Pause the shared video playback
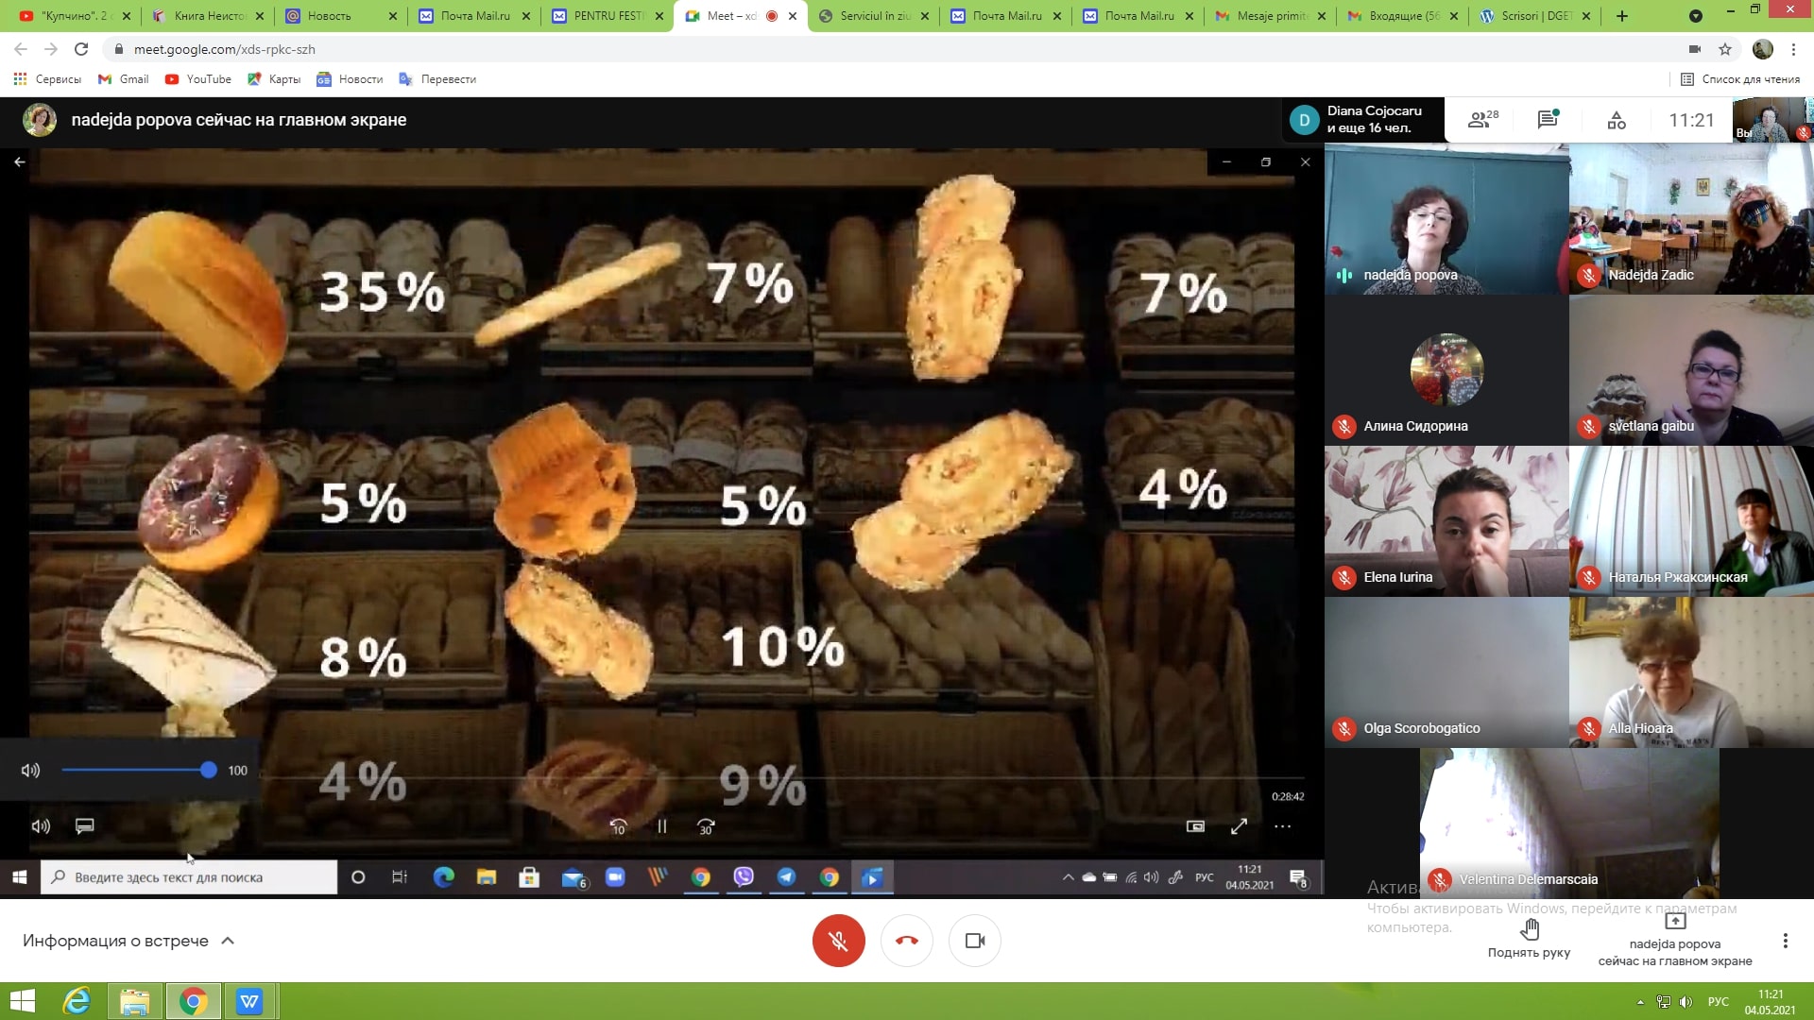1814x1020 pixels. [662, 826]
